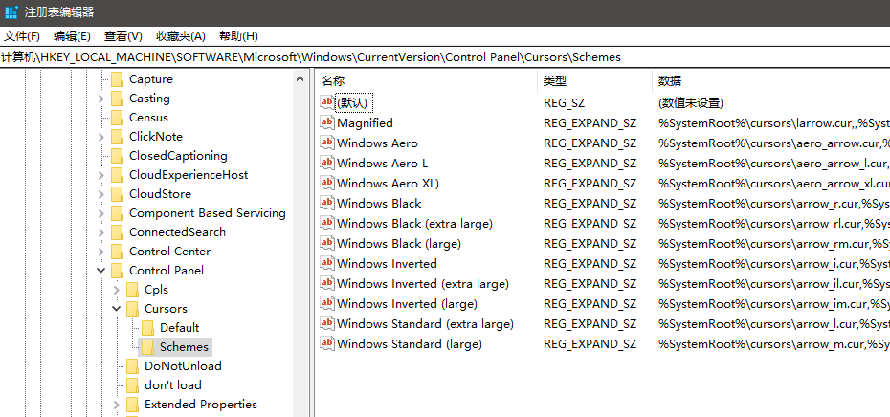Click the string icon beside Windows Standard (extra large)
890x417 pixels.
pyautogui.click(x=327, y=323)
